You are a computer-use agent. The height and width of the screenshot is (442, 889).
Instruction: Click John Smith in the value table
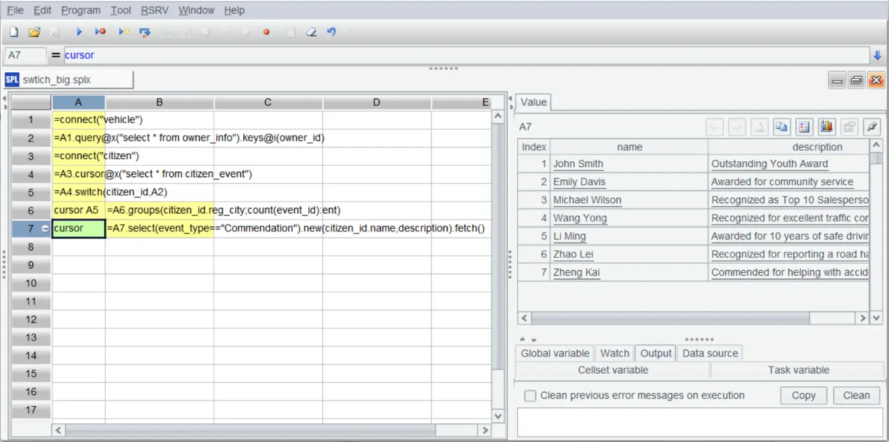578,164
